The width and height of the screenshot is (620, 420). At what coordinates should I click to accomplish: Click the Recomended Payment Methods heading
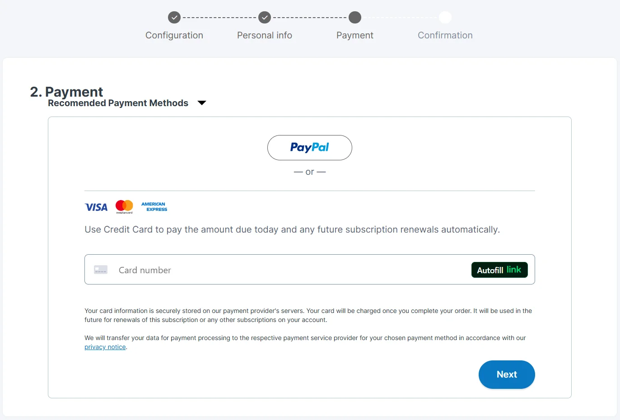(118, 103)
